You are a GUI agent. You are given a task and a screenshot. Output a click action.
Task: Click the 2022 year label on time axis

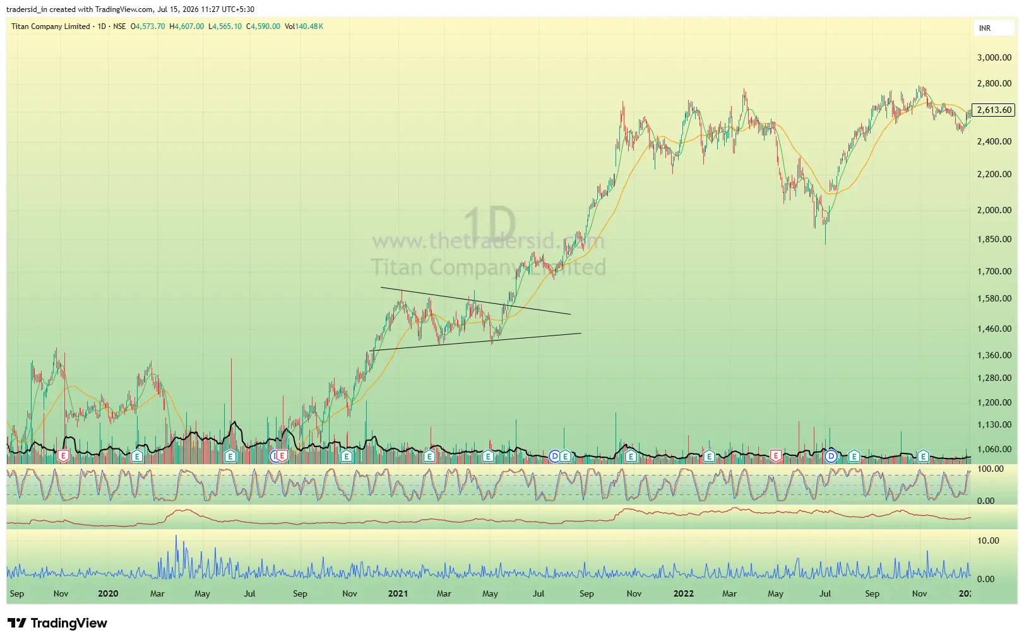tap(683, 593)
